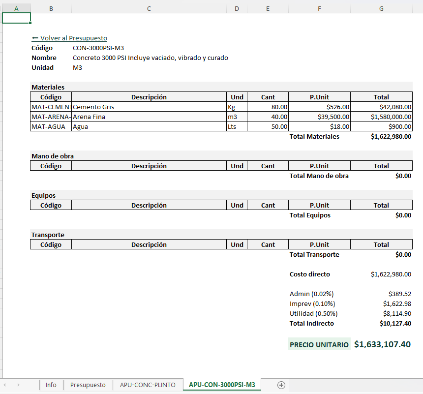
Task: Select column C header
Action: coord(149,9)
